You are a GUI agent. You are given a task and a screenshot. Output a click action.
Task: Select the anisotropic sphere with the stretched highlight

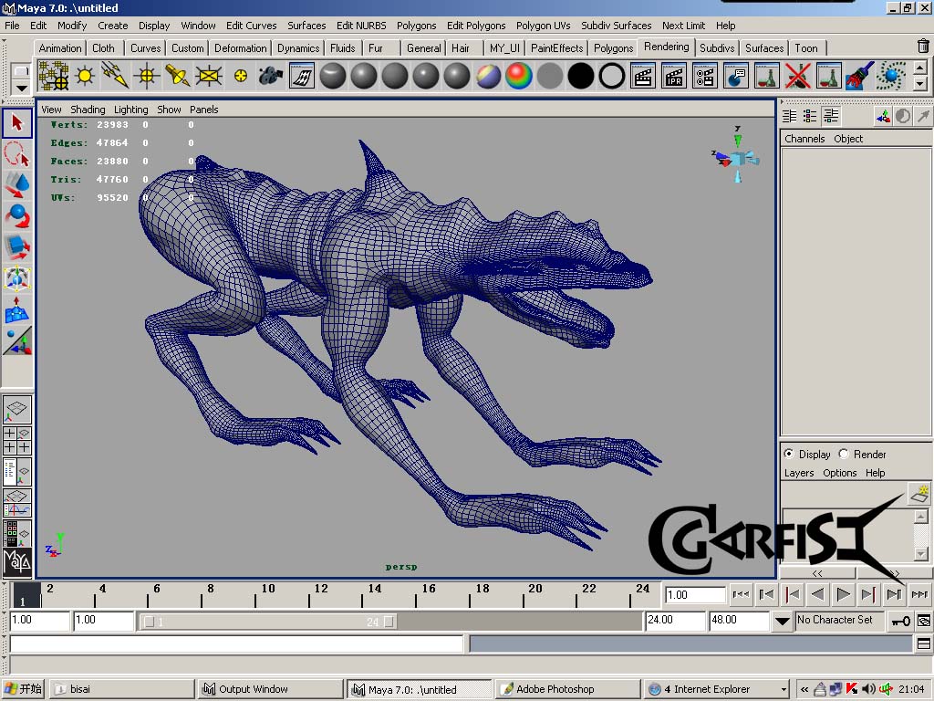(x=332, y=77)
